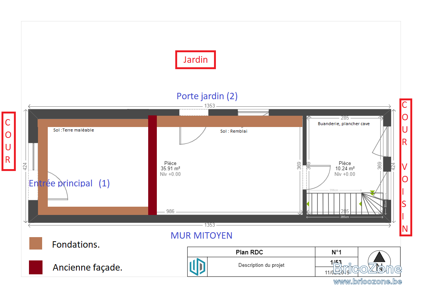Click the left '424' dimension value
This screenshot has width=422, height=298.
coord(25,166)
